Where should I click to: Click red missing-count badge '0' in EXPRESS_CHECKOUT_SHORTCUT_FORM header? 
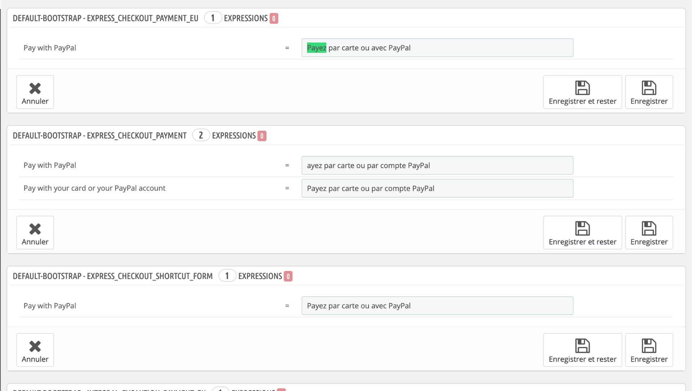[x=288, y=276]
